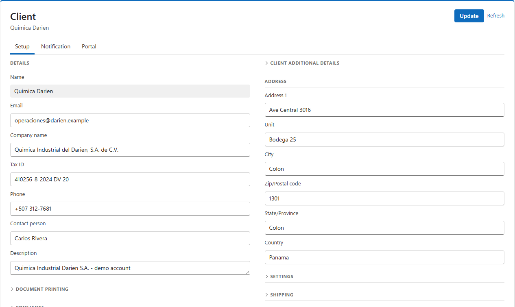The image size is (515, 307).
Task: Click the Address 1 field
Action: [x=384, y=110]
